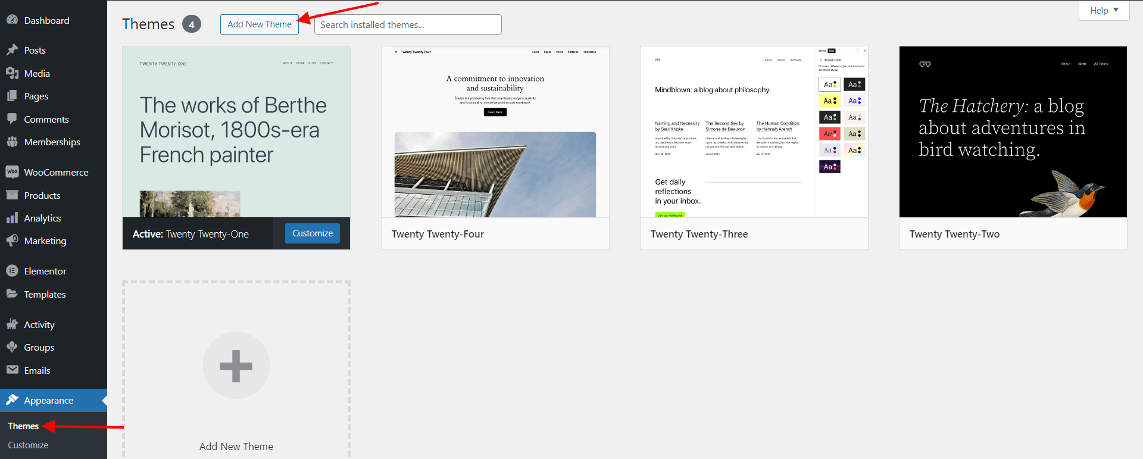Click the Marketing megaphone icon
1143x459 pixels.
pos(12,241)
